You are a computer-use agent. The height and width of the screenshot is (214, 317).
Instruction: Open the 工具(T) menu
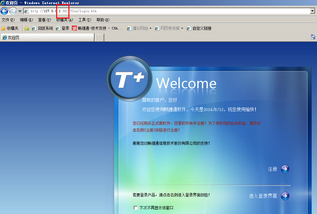pos(85,20)
